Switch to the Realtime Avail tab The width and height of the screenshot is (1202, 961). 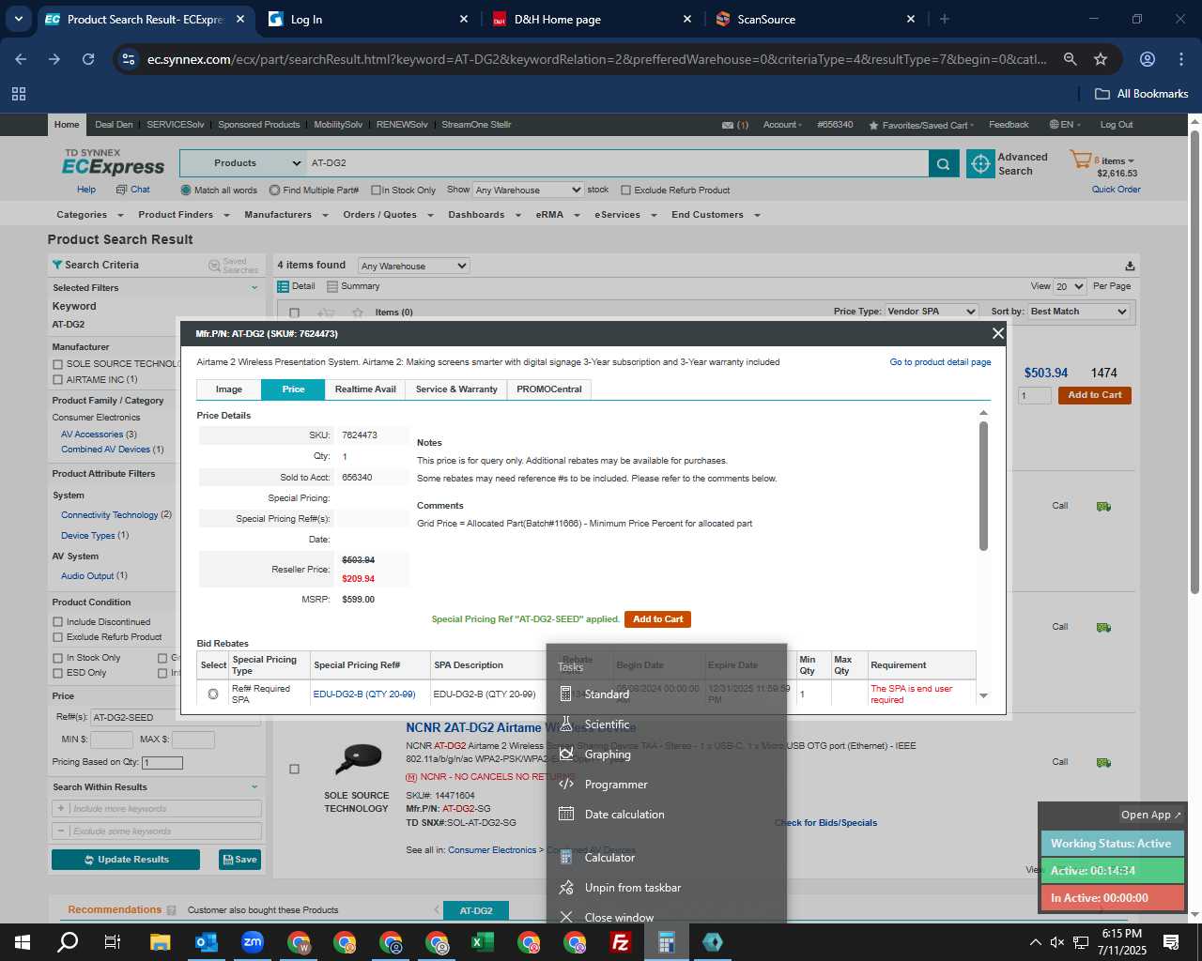(365, 389)
